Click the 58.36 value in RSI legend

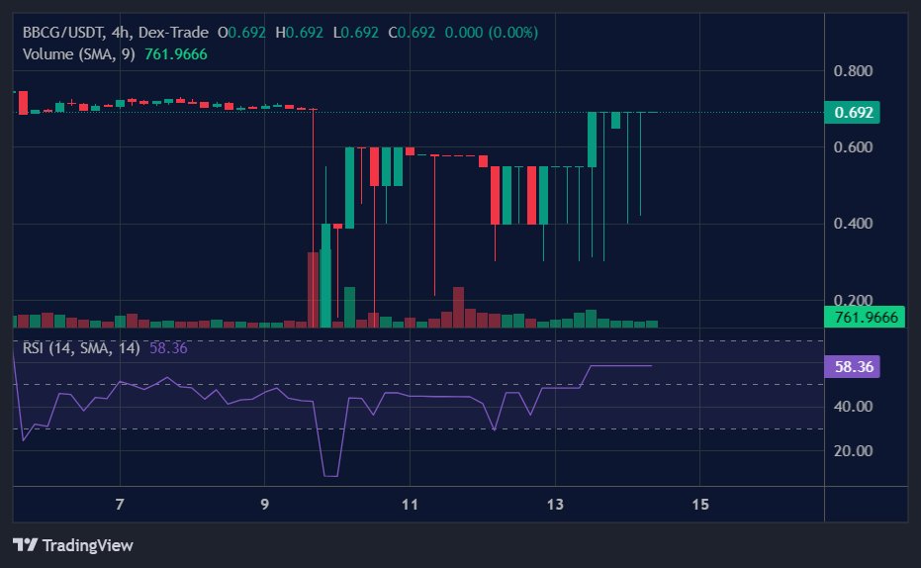click(x=168, y=348)
